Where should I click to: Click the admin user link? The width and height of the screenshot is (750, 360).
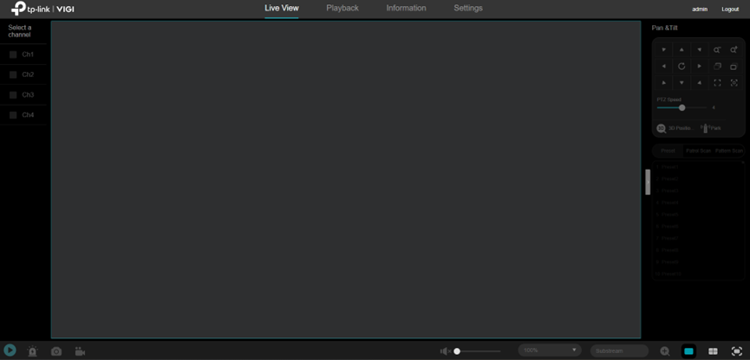click(700, 9)
